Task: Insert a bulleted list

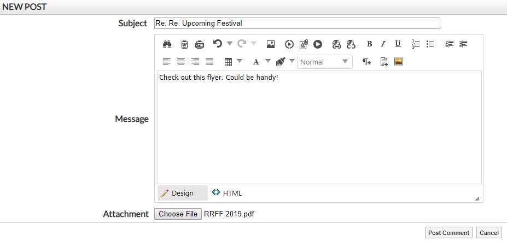Action: [x=430, y=44]
